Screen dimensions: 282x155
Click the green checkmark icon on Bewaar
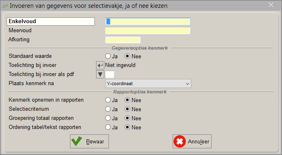pos(77,141)
